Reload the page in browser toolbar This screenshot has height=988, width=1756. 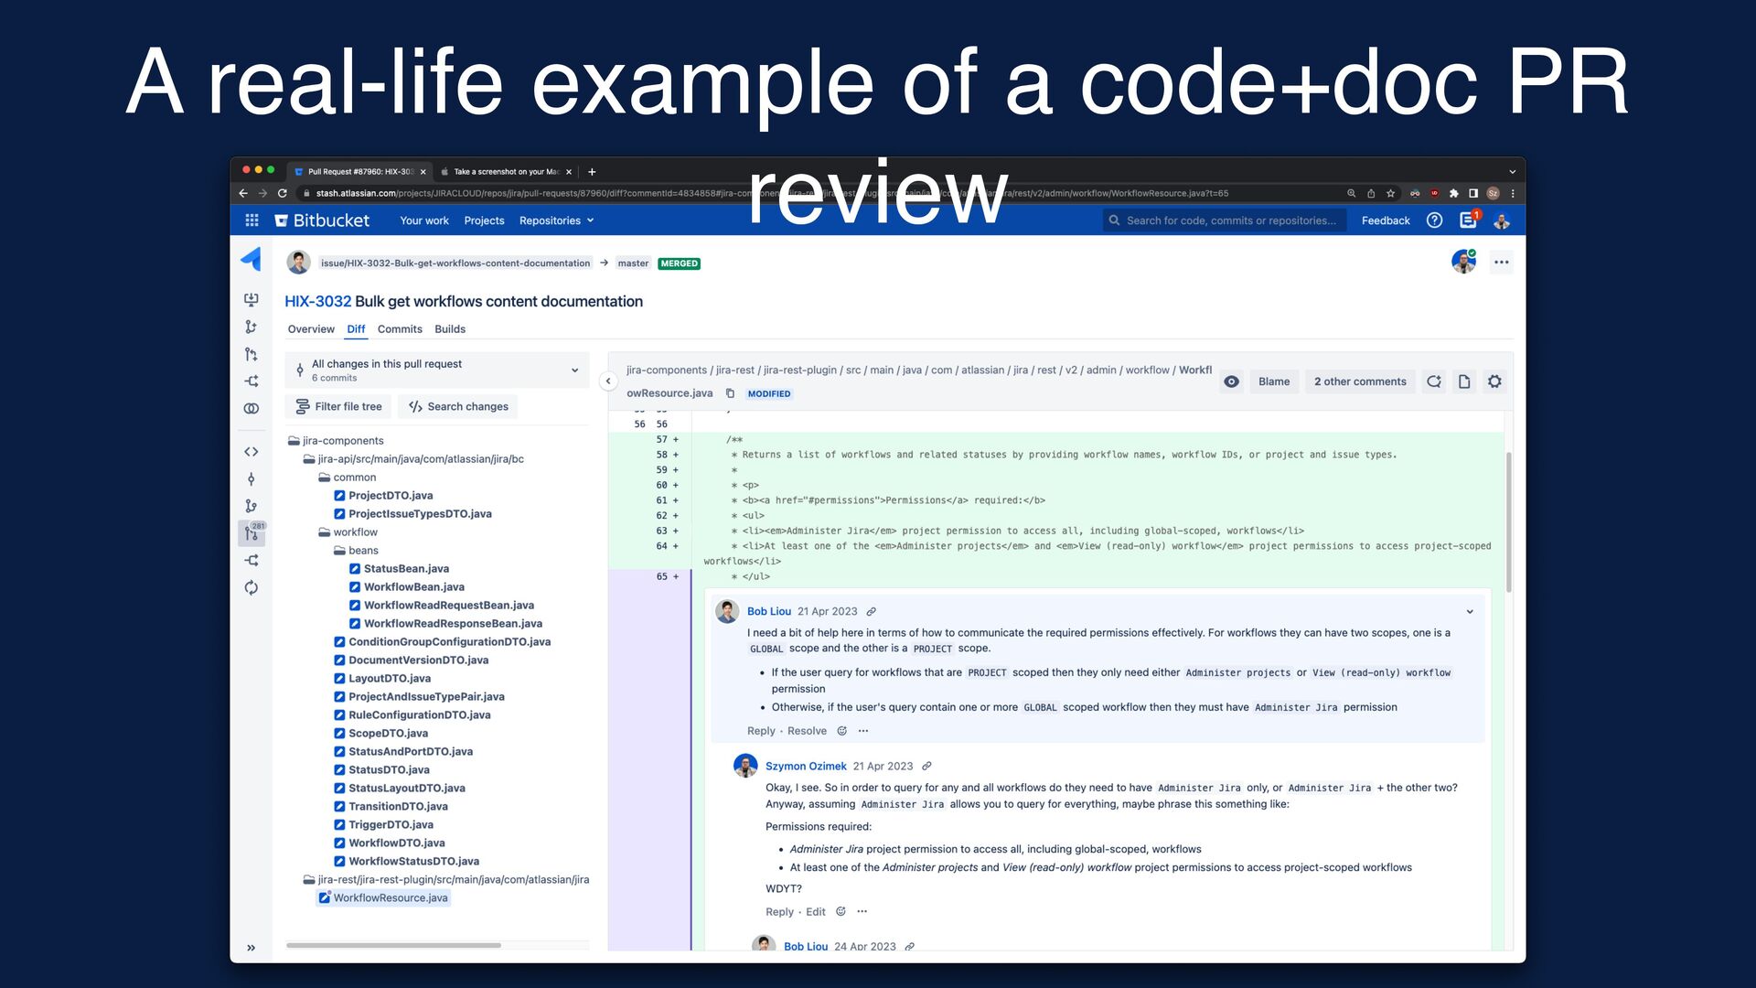point(283,193)
